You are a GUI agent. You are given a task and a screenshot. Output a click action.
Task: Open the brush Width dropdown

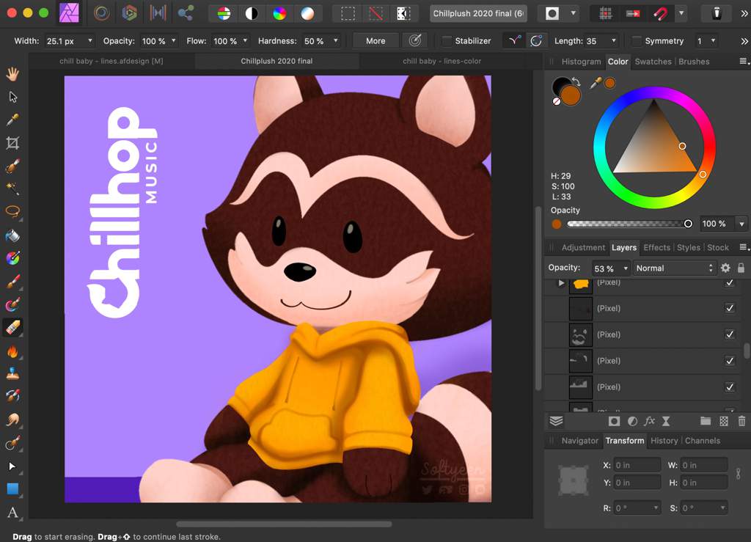(89, 41)
